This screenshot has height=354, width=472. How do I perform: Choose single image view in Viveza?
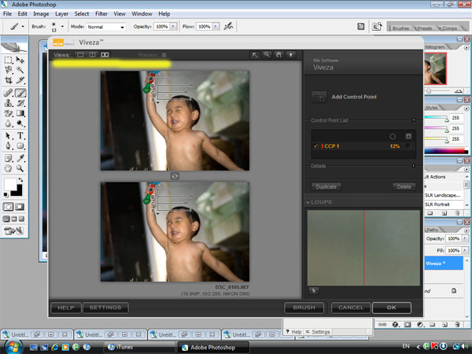click(80, 55)
